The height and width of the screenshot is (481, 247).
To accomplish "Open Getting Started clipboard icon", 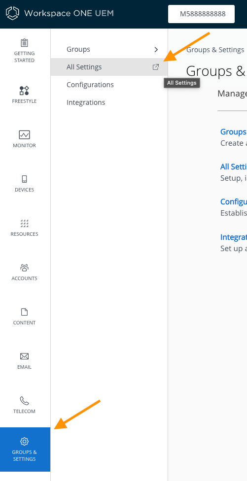I will (x=24, y=43).
